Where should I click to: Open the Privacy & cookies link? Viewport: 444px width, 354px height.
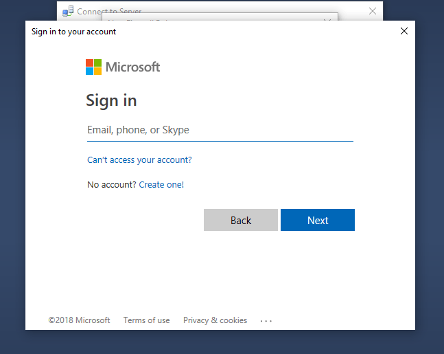coord(215,320)
